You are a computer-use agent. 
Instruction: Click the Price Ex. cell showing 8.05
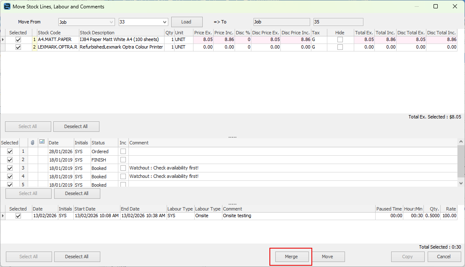pos(203,40)
